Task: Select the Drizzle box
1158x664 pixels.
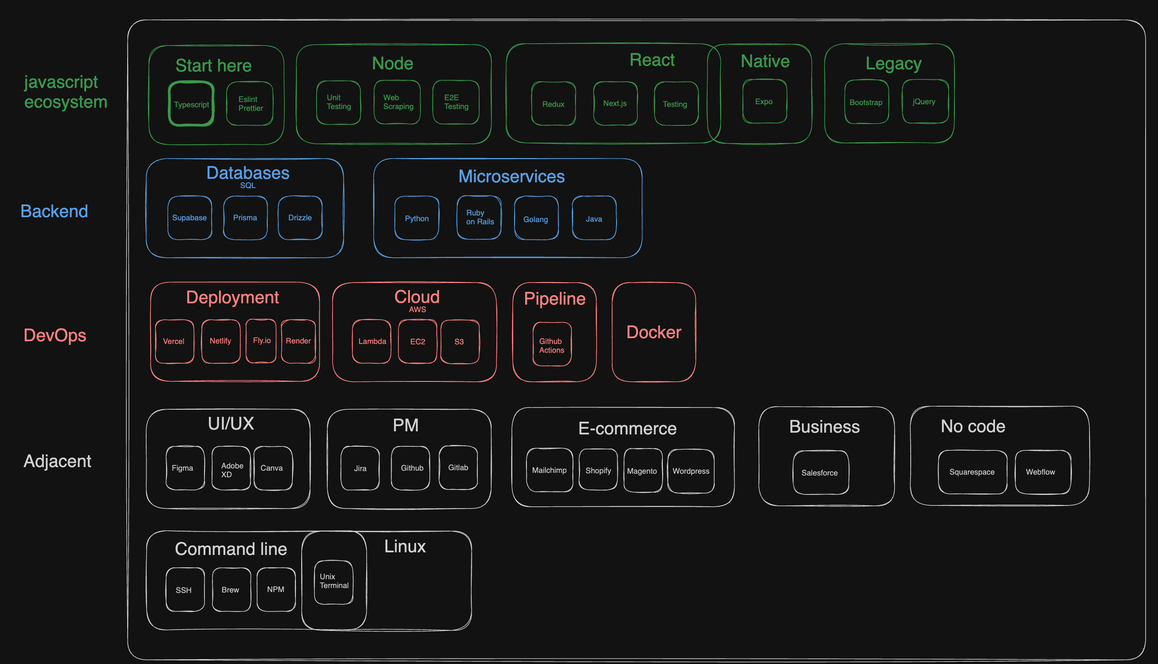Action: pos(300,218)
